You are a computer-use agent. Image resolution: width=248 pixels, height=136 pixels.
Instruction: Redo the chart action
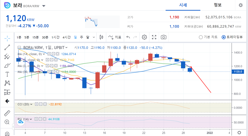pyautogui.click(x=135, y=37)
